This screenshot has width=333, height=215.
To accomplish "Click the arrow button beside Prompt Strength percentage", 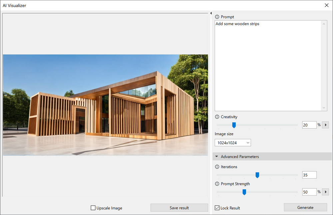I will pos(326,192).
